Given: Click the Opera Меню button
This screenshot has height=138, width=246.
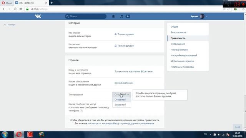Looking at the screenshot, I should coord(7,3).
